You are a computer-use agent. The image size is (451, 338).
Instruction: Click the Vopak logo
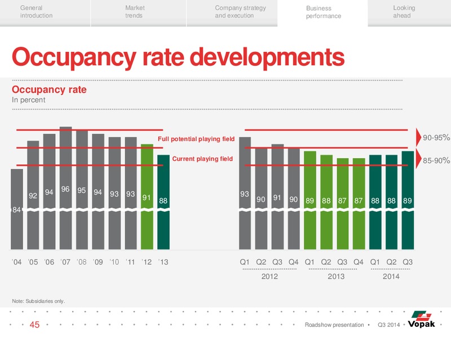421,319
